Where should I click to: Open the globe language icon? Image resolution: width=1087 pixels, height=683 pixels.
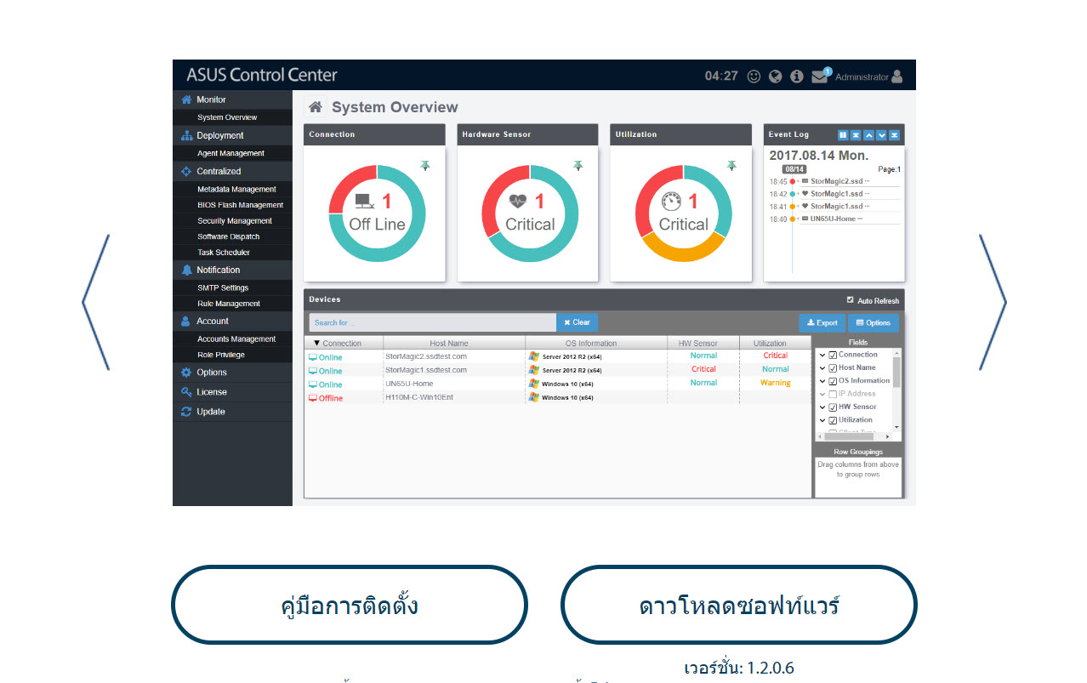coord(775,76)
